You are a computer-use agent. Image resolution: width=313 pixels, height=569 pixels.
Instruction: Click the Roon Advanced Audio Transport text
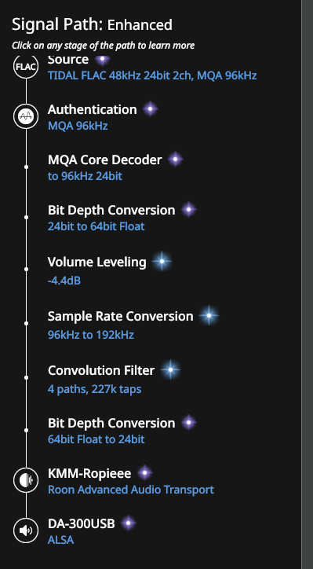(131, 490)
